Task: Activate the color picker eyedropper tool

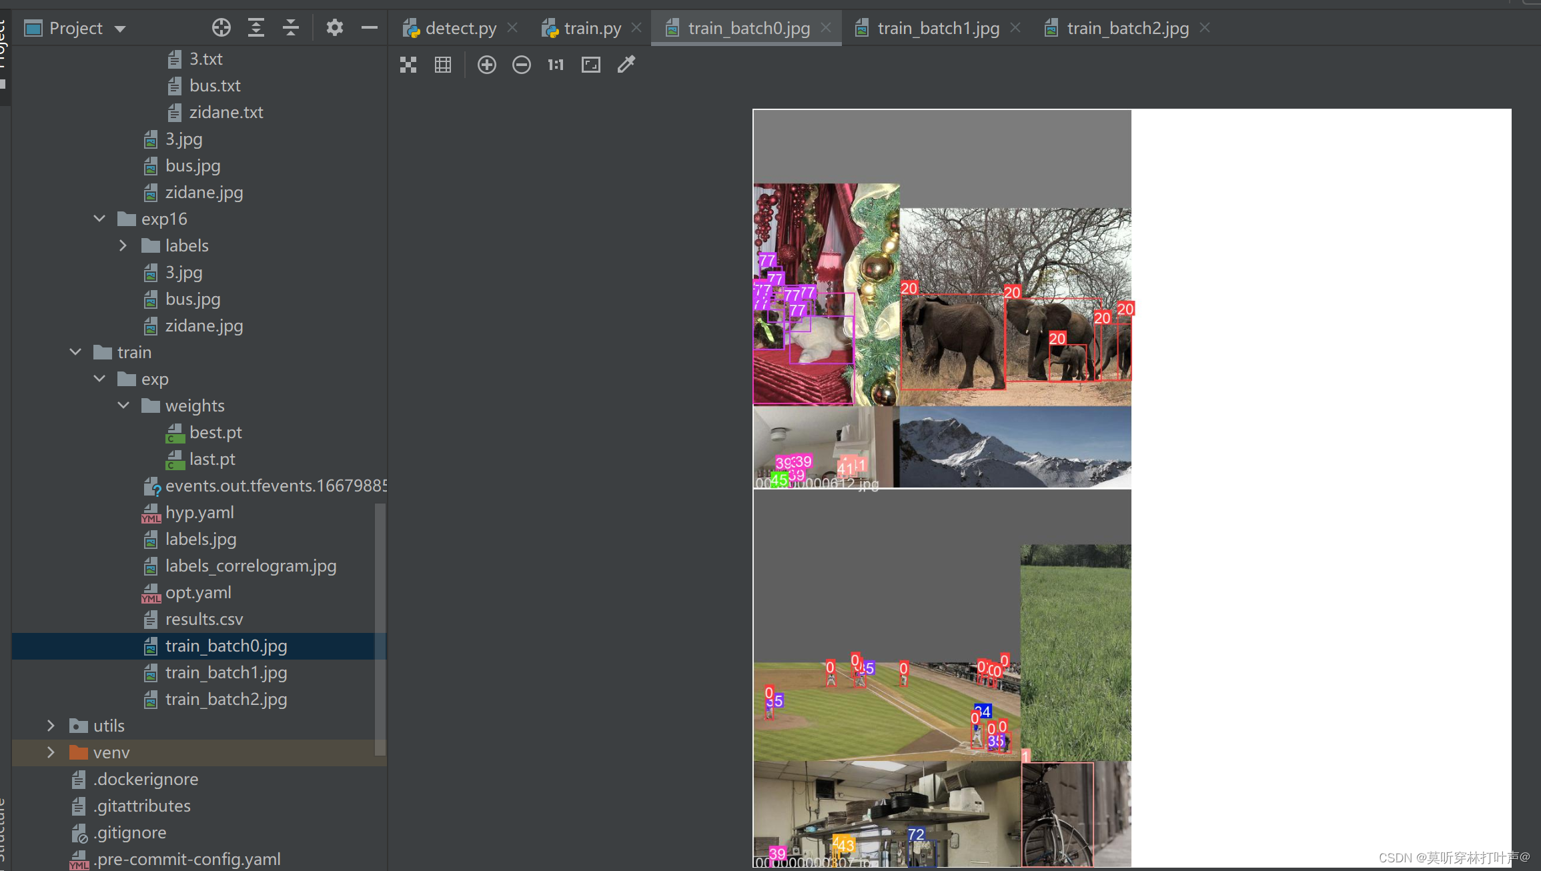Action: 626,65
